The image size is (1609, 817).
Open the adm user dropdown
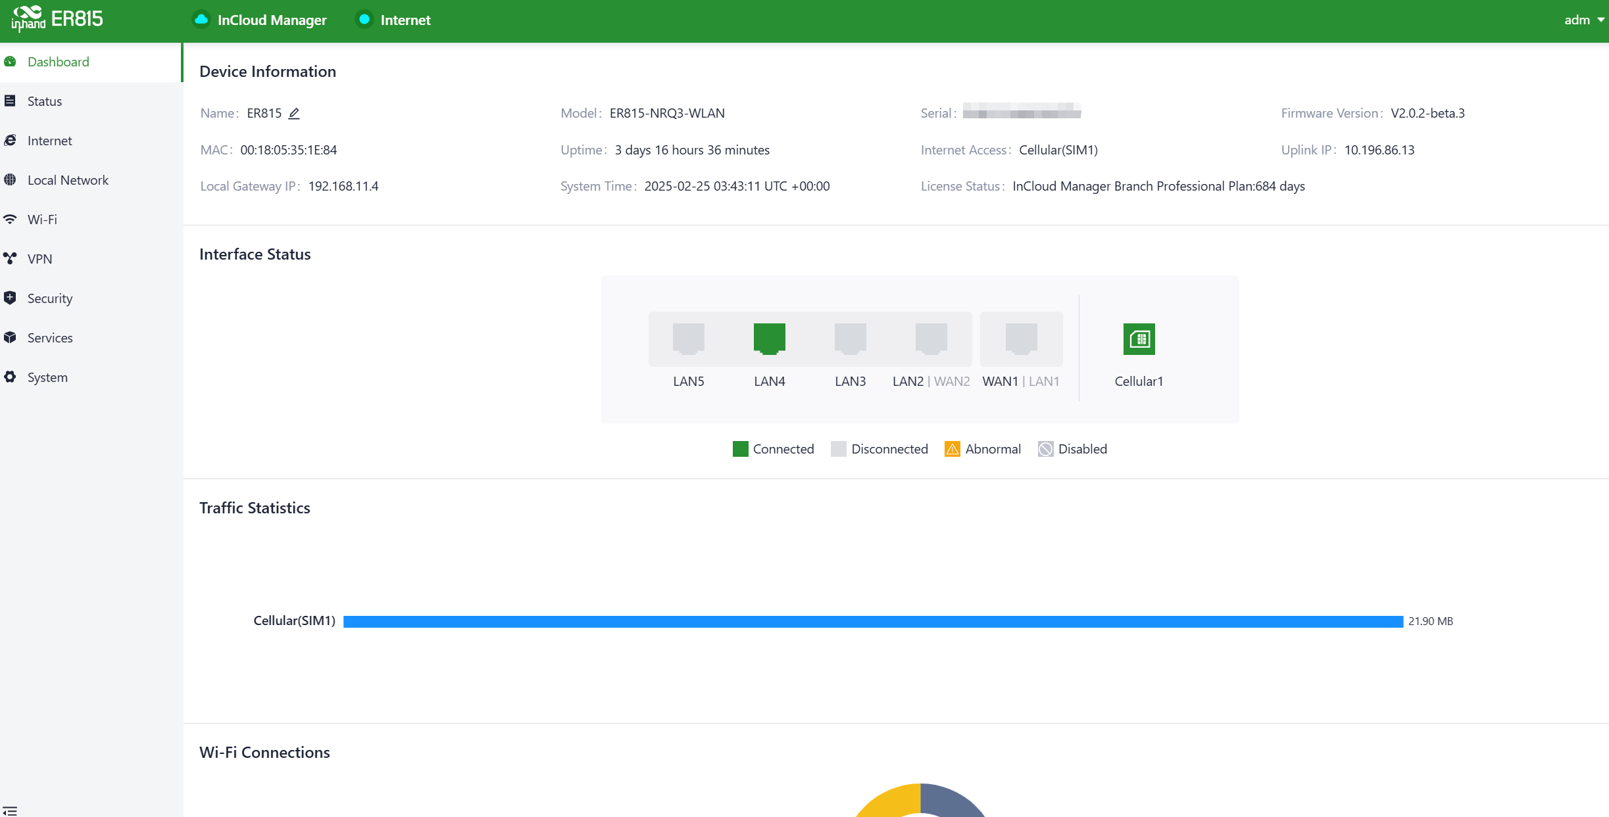point(1583,20)
